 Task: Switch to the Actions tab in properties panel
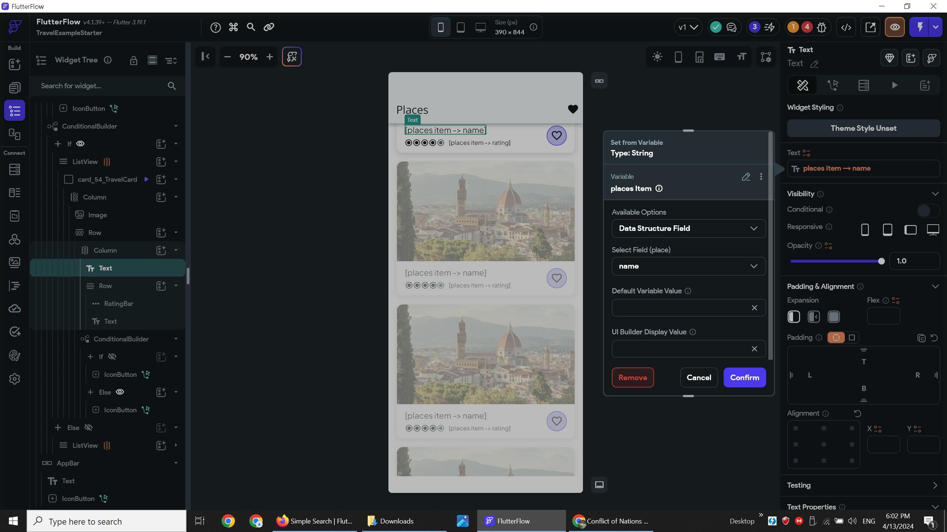(x=833, y=85)
